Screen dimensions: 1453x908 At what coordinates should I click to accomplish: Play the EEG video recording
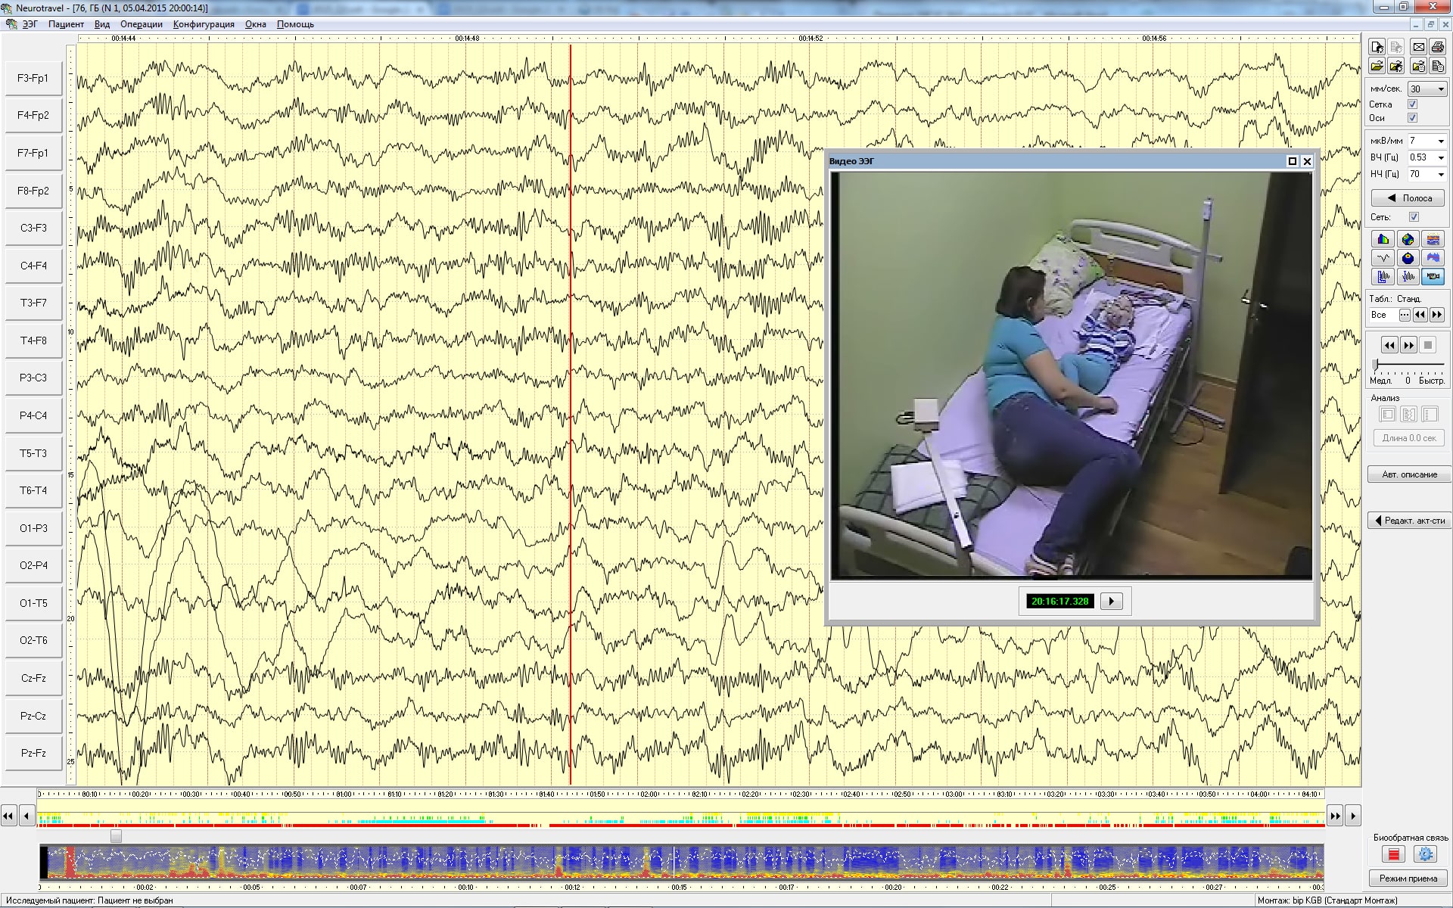click(x=1111, y=602)
